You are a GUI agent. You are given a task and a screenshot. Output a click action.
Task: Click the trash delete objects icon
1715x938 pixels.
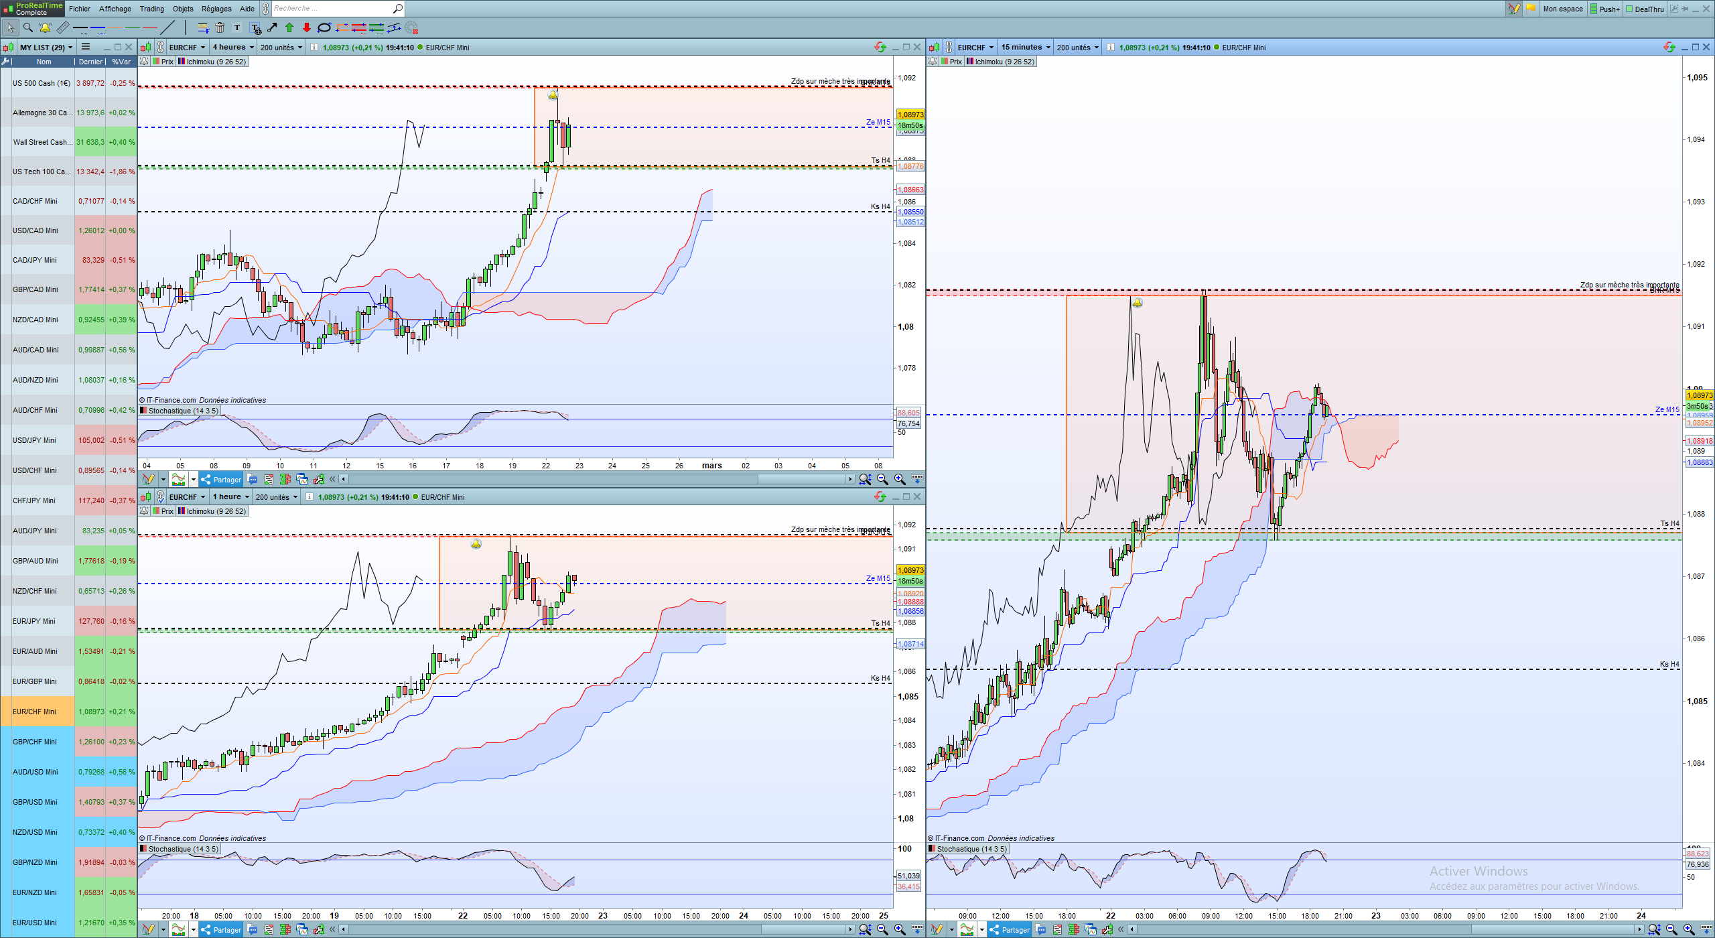pyautogui.click(x=220, y=27)
